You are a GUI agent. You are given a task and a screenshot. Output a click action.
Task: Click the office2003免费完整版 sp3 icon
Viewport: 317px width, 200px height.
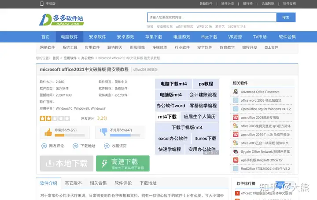click(236, 126)
